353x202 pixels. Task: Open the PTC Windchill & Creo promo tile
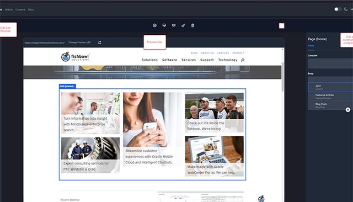[90, 155]
